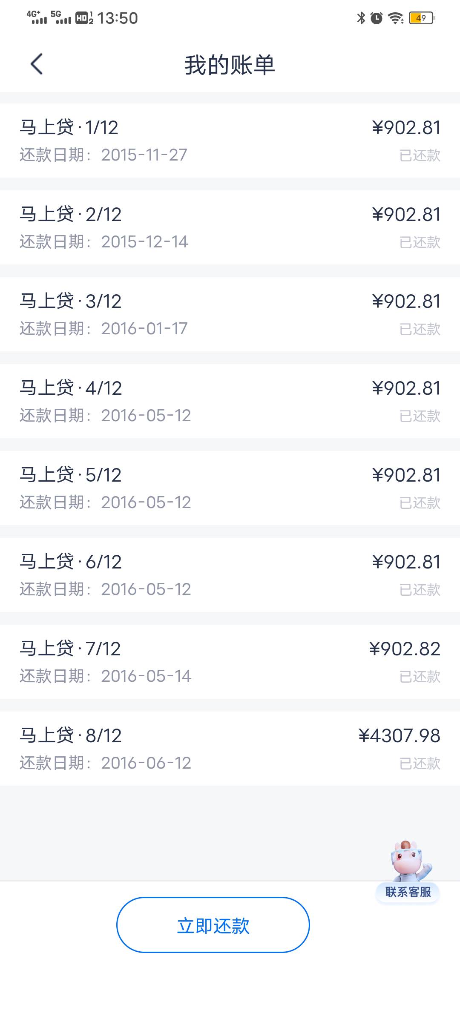The height and width of the screenshot is (1022, 460).
Task: Tap the ¥4307.98 amount on bill 8/12
Action: pyautogui.click(x=399, y=736)
